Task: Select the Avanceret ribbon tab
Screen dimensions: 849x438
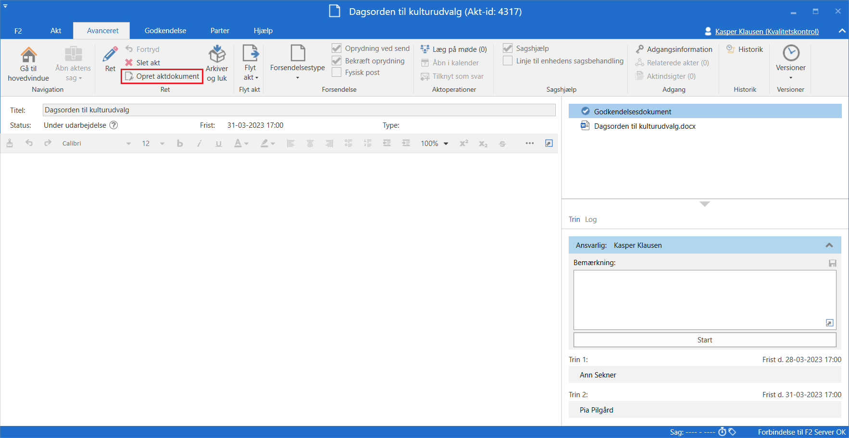Action: click(x=102, y=31)
